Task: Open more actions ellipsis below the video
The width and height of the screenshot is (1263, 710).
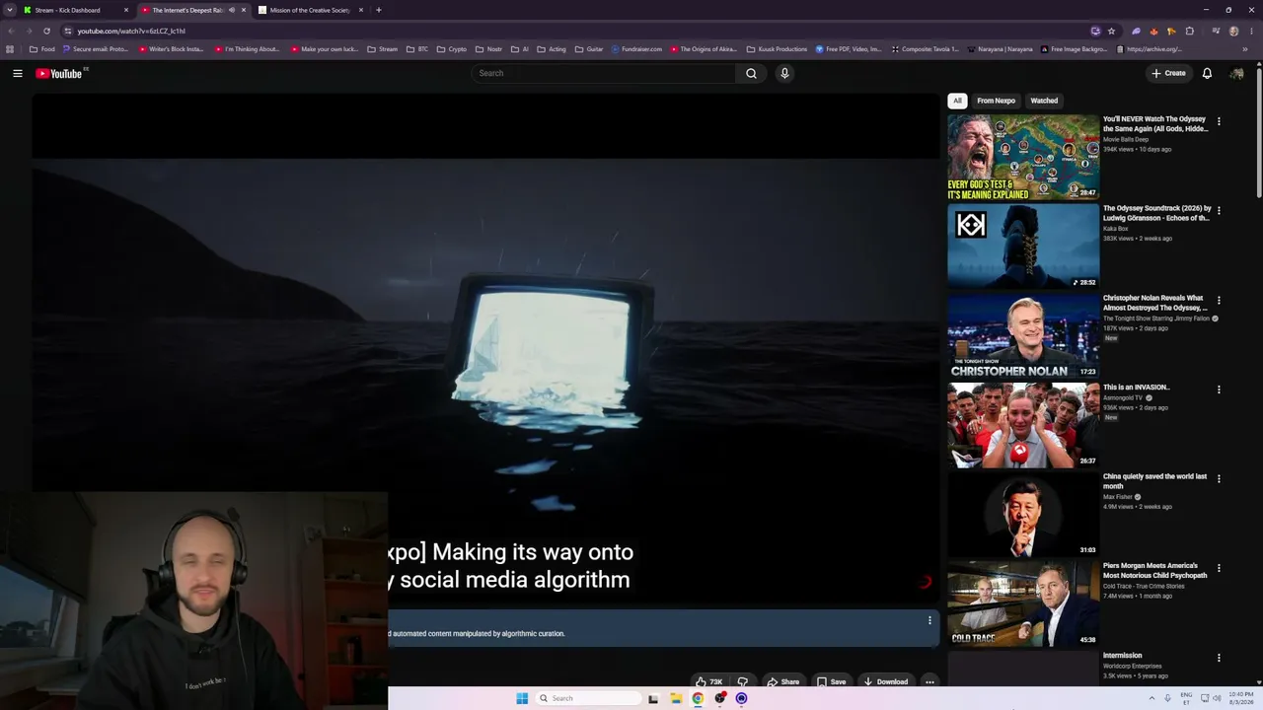Action: [929, 681]
